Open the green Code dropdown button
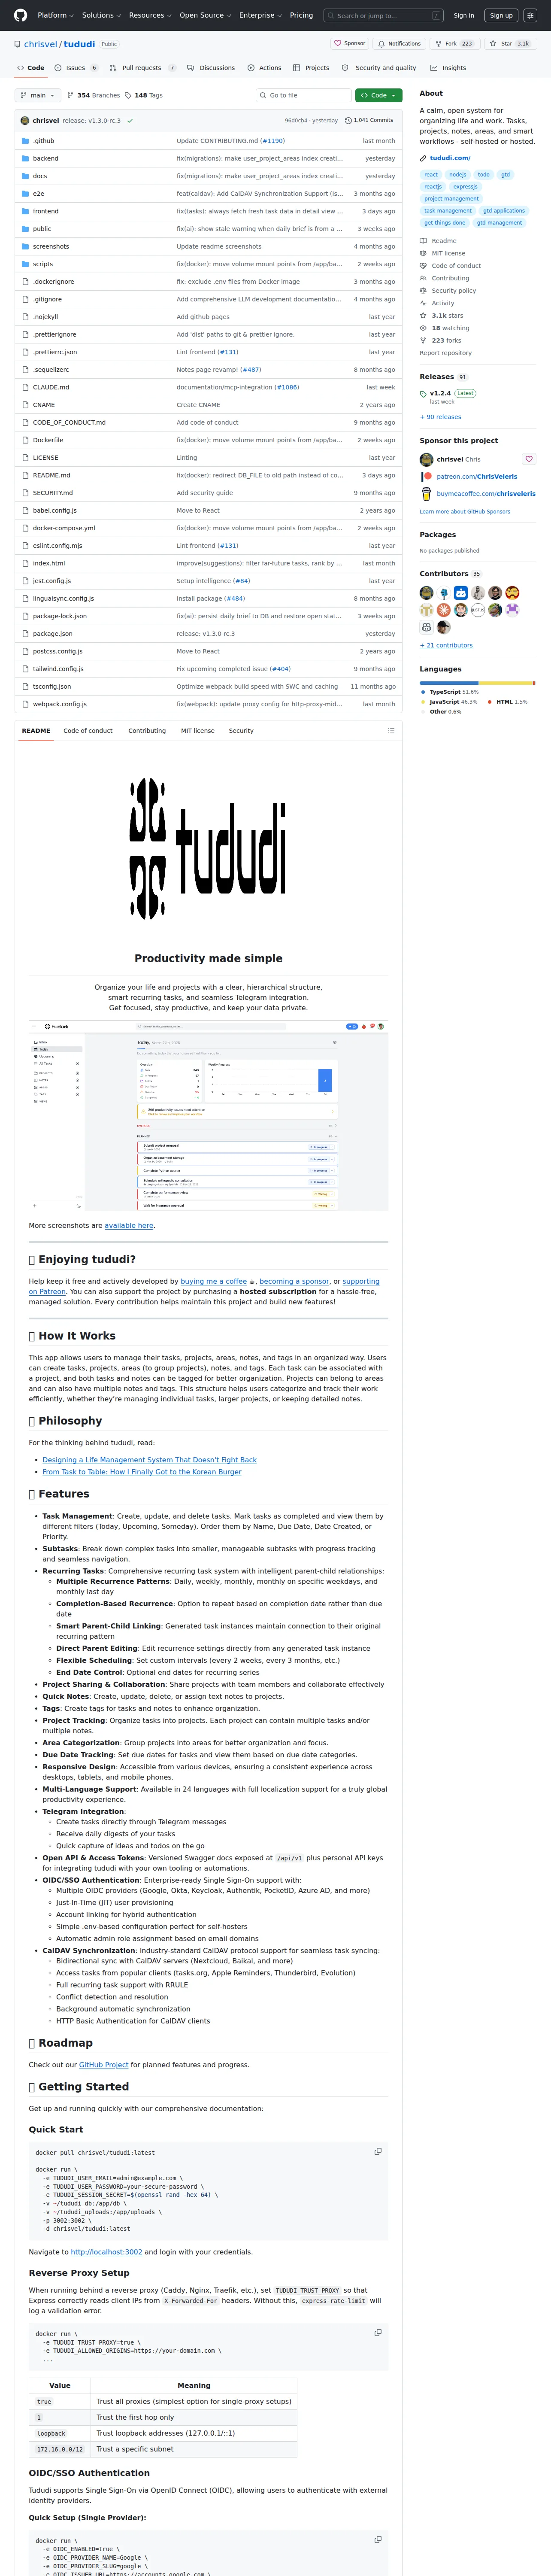The height and width of the screenshot is (2576, 551). pos(378,95)
